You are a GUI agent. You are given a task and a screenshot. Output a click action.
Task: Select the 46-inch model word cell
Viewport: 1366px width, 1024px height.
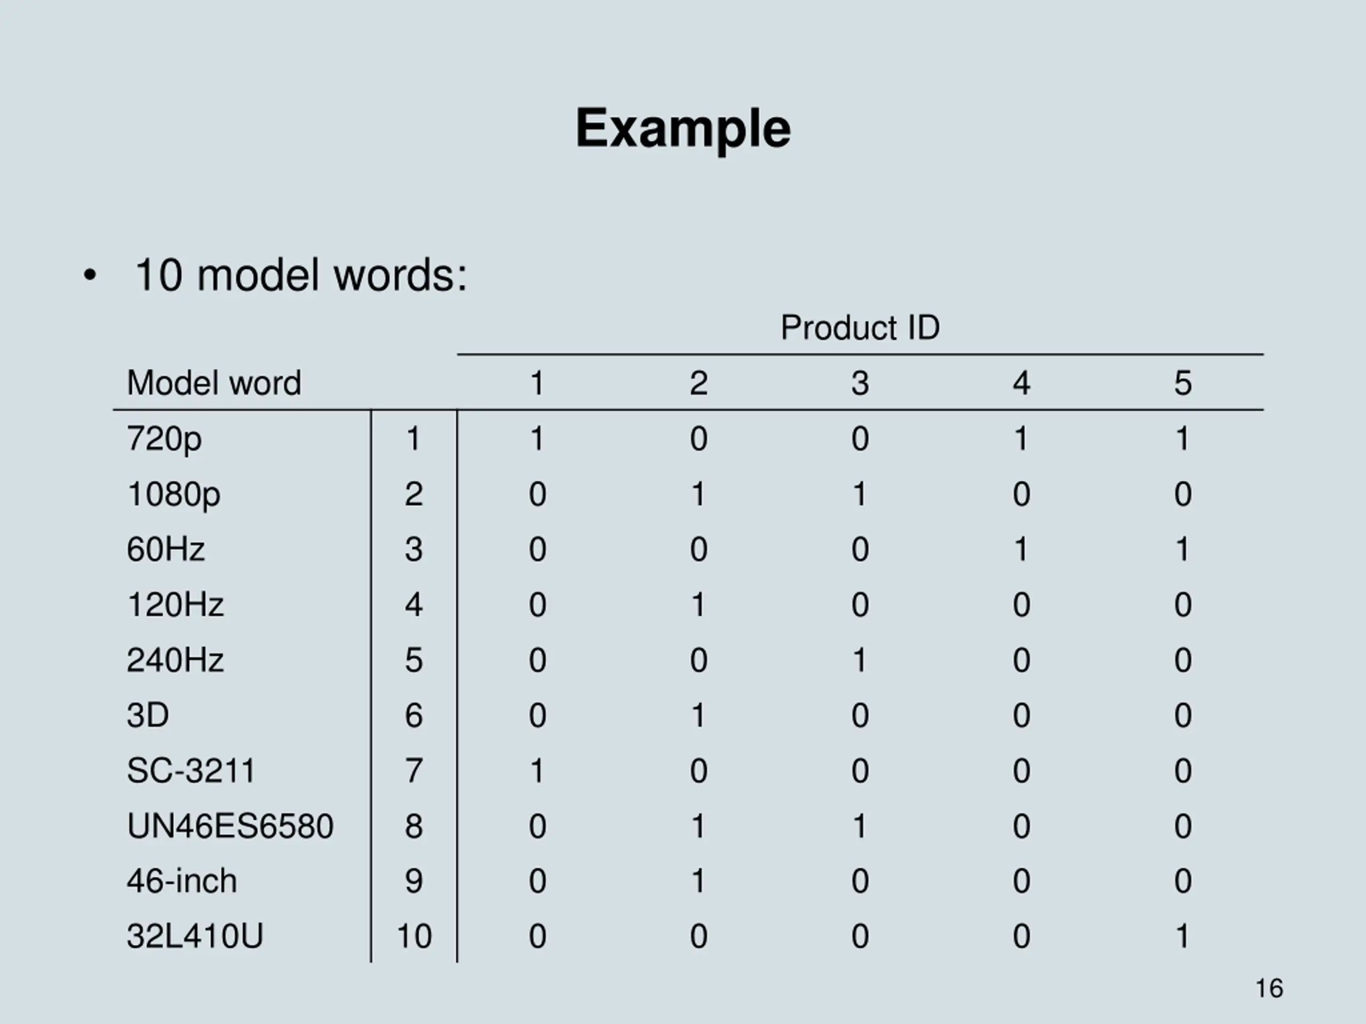pos(181,881)
